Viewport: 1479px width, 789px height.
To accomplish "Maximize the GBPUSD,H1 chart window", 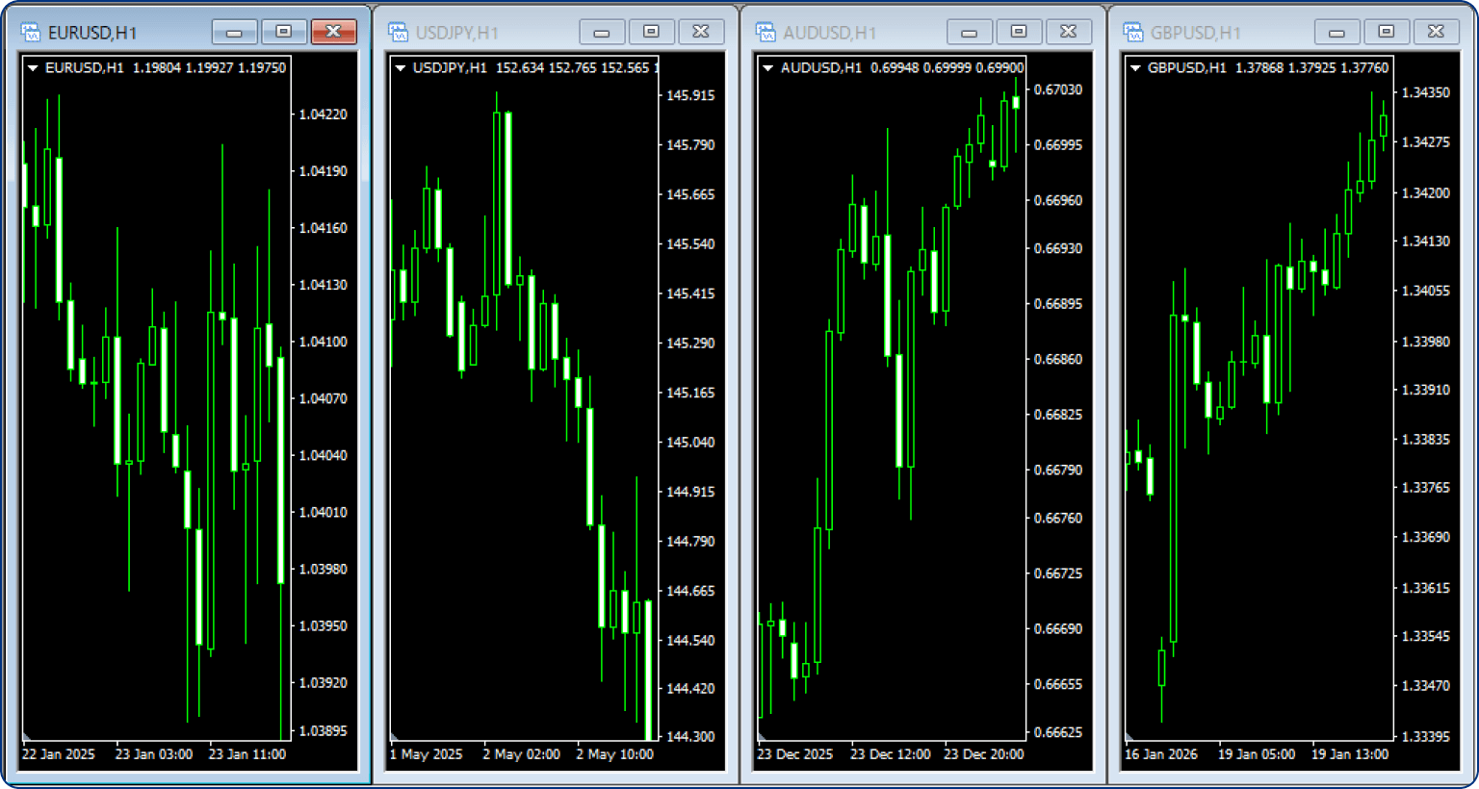I will click(1386, 32).
